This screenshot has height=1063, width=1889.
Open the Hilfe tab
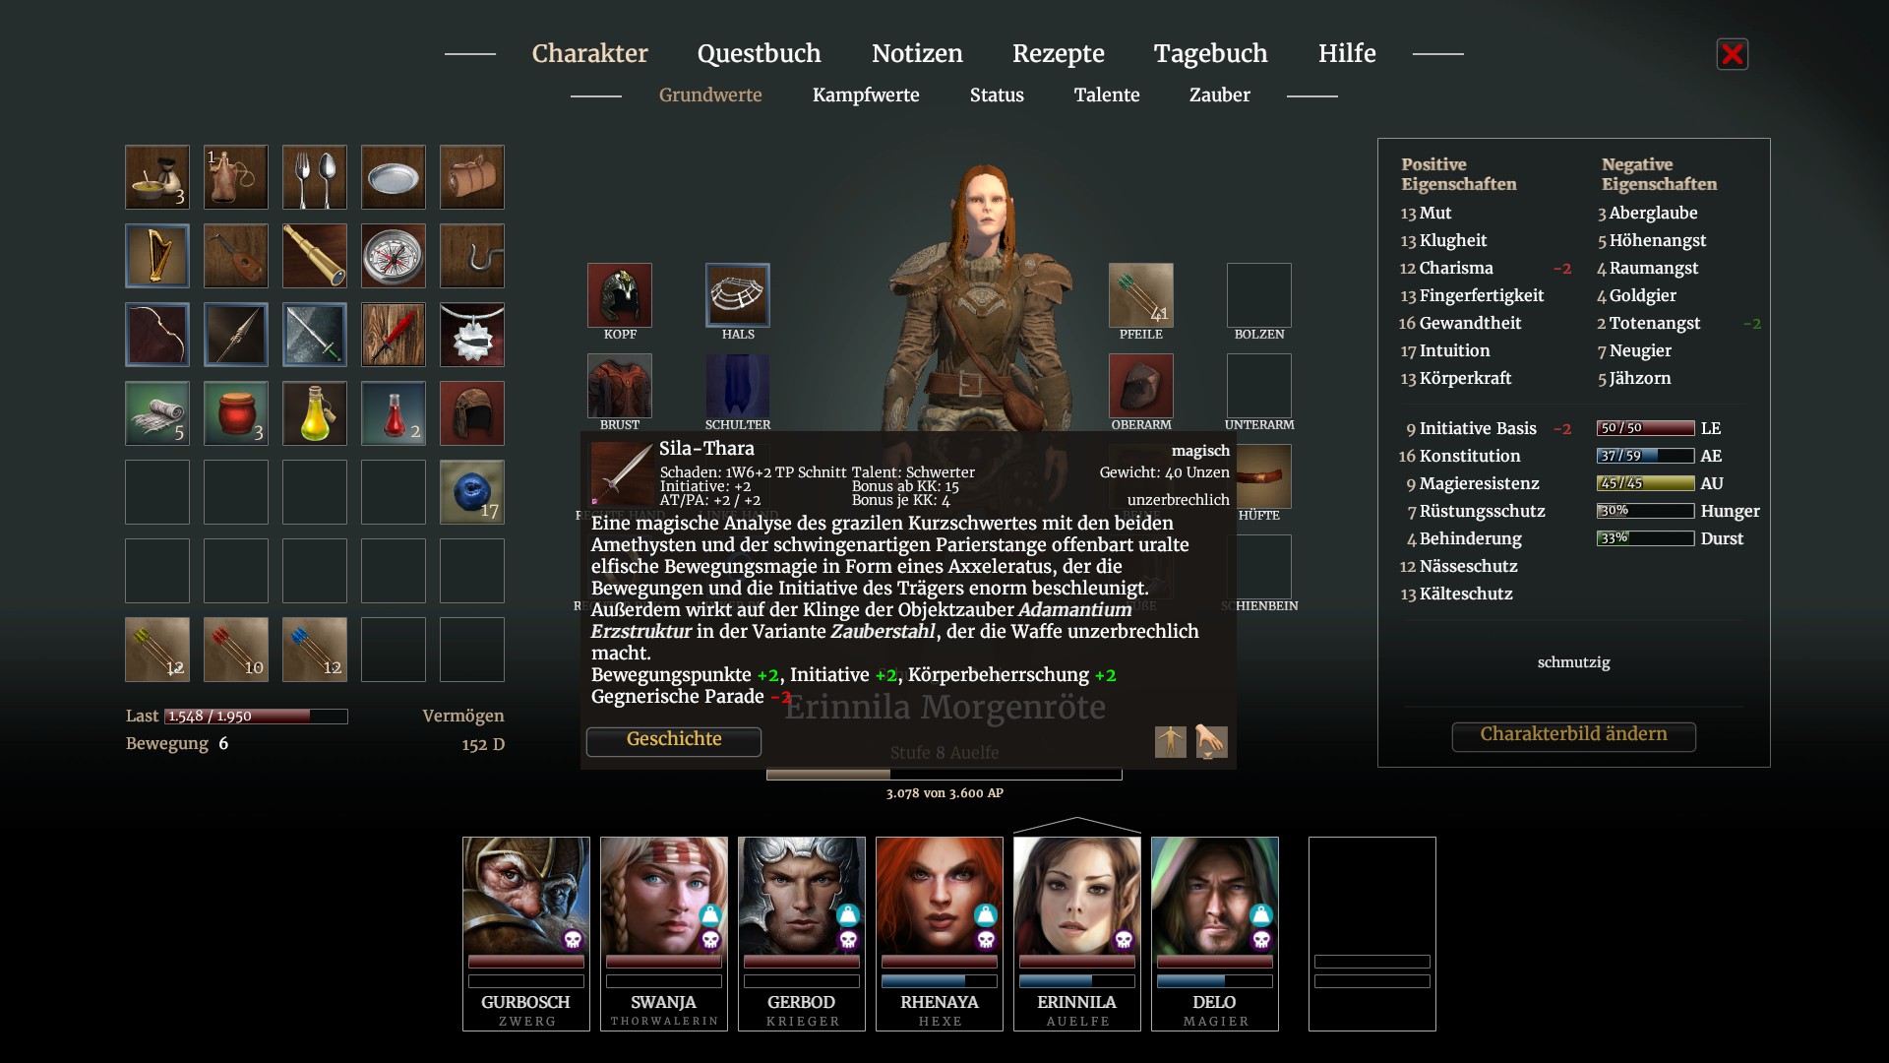(x=1347, y=53)
